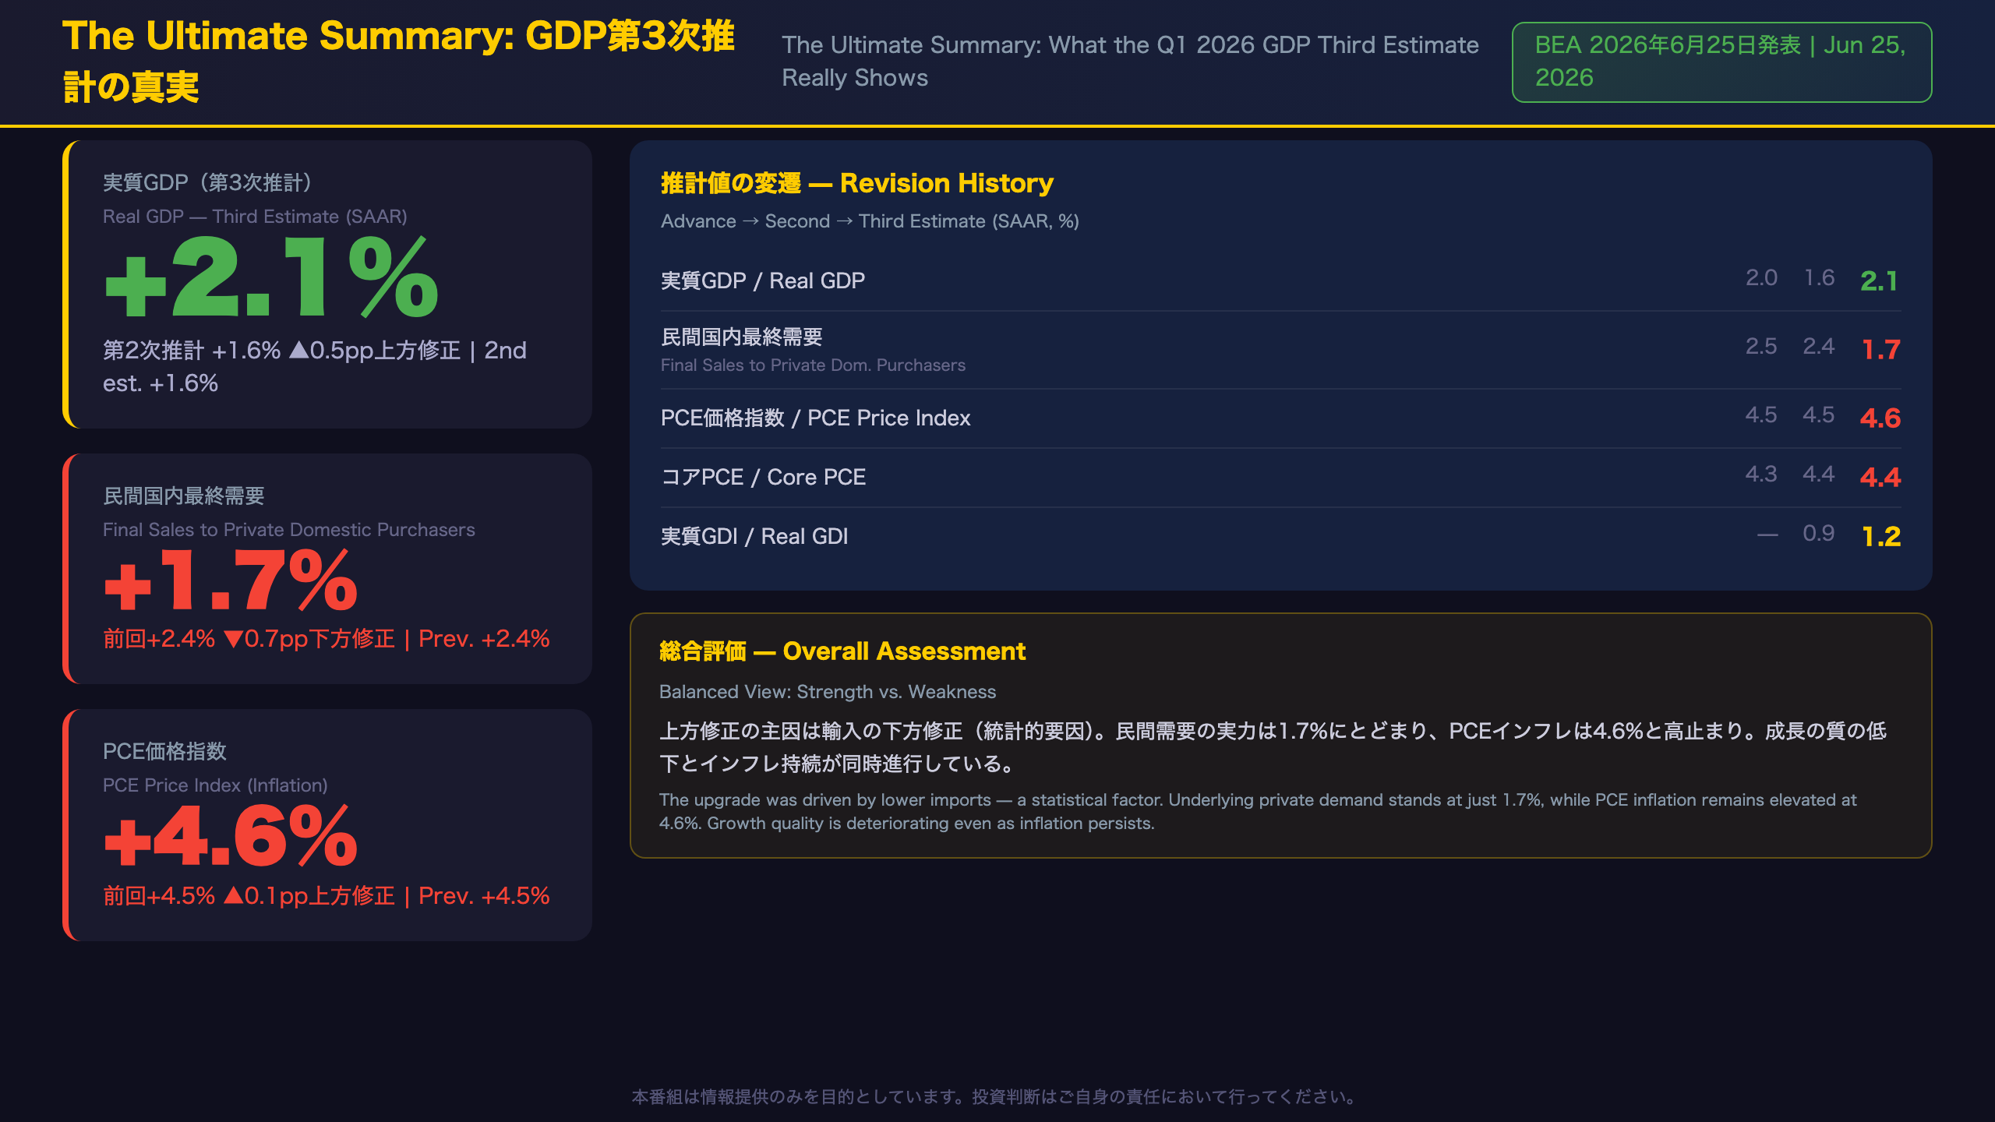Click the large +1.7% final sales figure
Screen dimensions: 1995x1122
[x=231, y=580]
